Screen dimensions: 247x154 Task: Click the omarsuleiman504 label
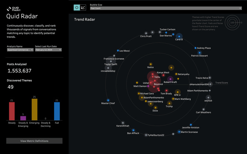(199, 84)
